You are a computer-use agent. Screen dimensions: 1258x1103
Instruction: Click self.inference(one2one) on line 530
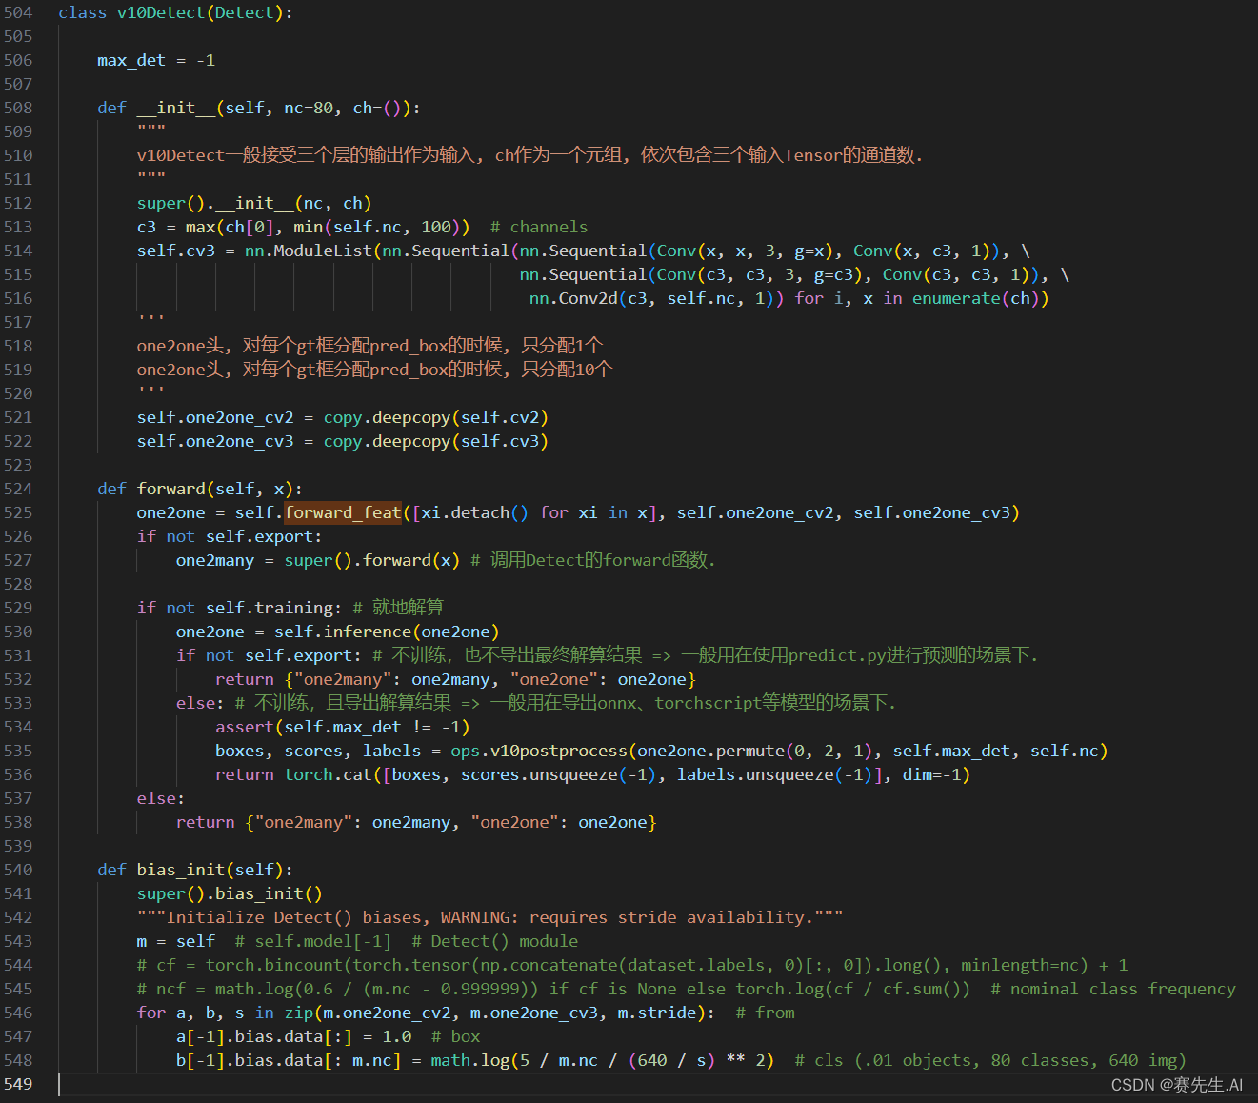[387, 632]
